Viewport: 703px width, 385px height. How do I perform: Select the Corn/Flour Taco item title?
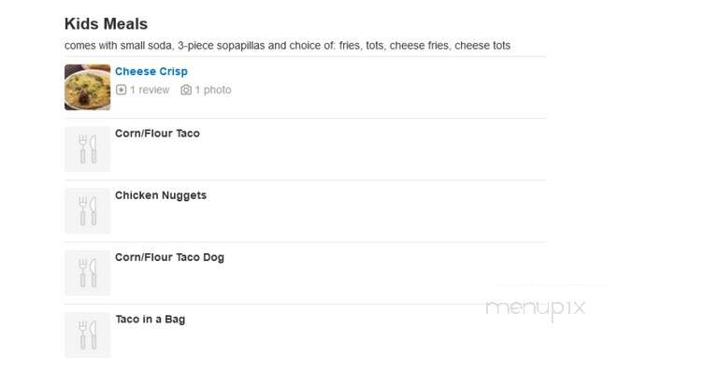(x=157, y=133)
